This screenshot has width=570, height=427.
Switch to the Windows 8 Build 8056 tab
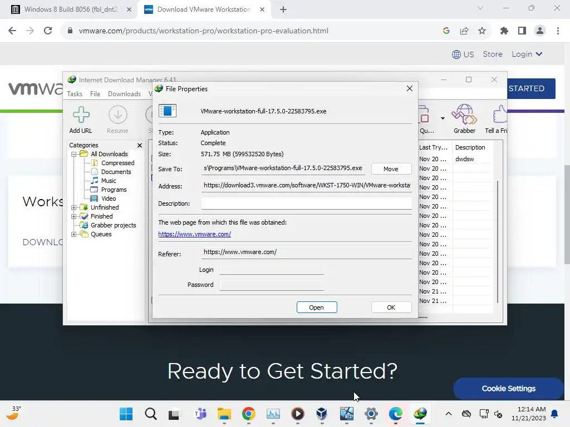71,9
